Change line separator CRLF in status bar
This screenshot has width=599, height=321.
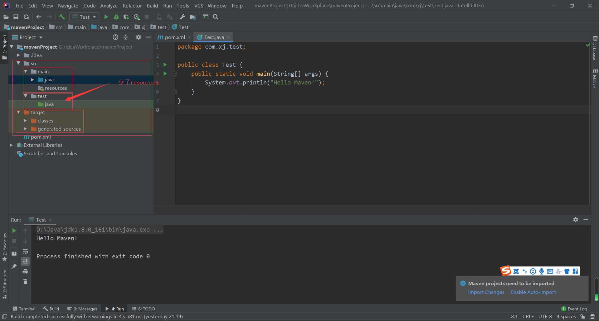528,317
